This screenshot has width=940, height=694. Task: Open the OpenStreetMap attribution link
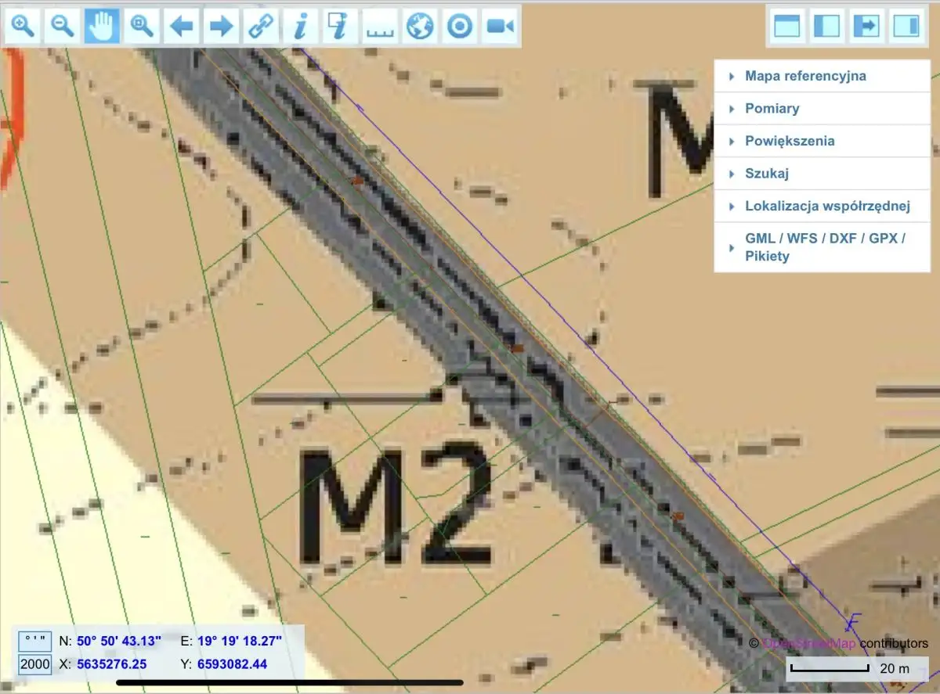coord(809,643)
